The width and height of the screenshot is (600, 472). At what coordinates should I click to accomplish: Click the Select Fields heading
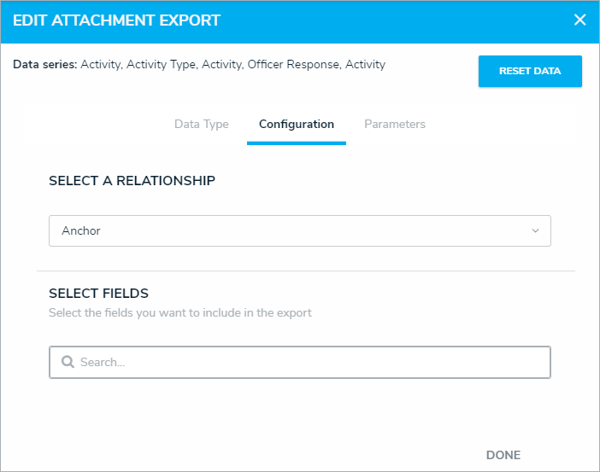coord(99,294)
